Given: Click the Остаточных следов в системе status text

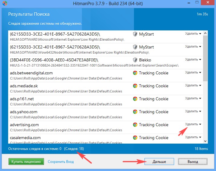Looking at the screenshot, I should pos(35,149).
